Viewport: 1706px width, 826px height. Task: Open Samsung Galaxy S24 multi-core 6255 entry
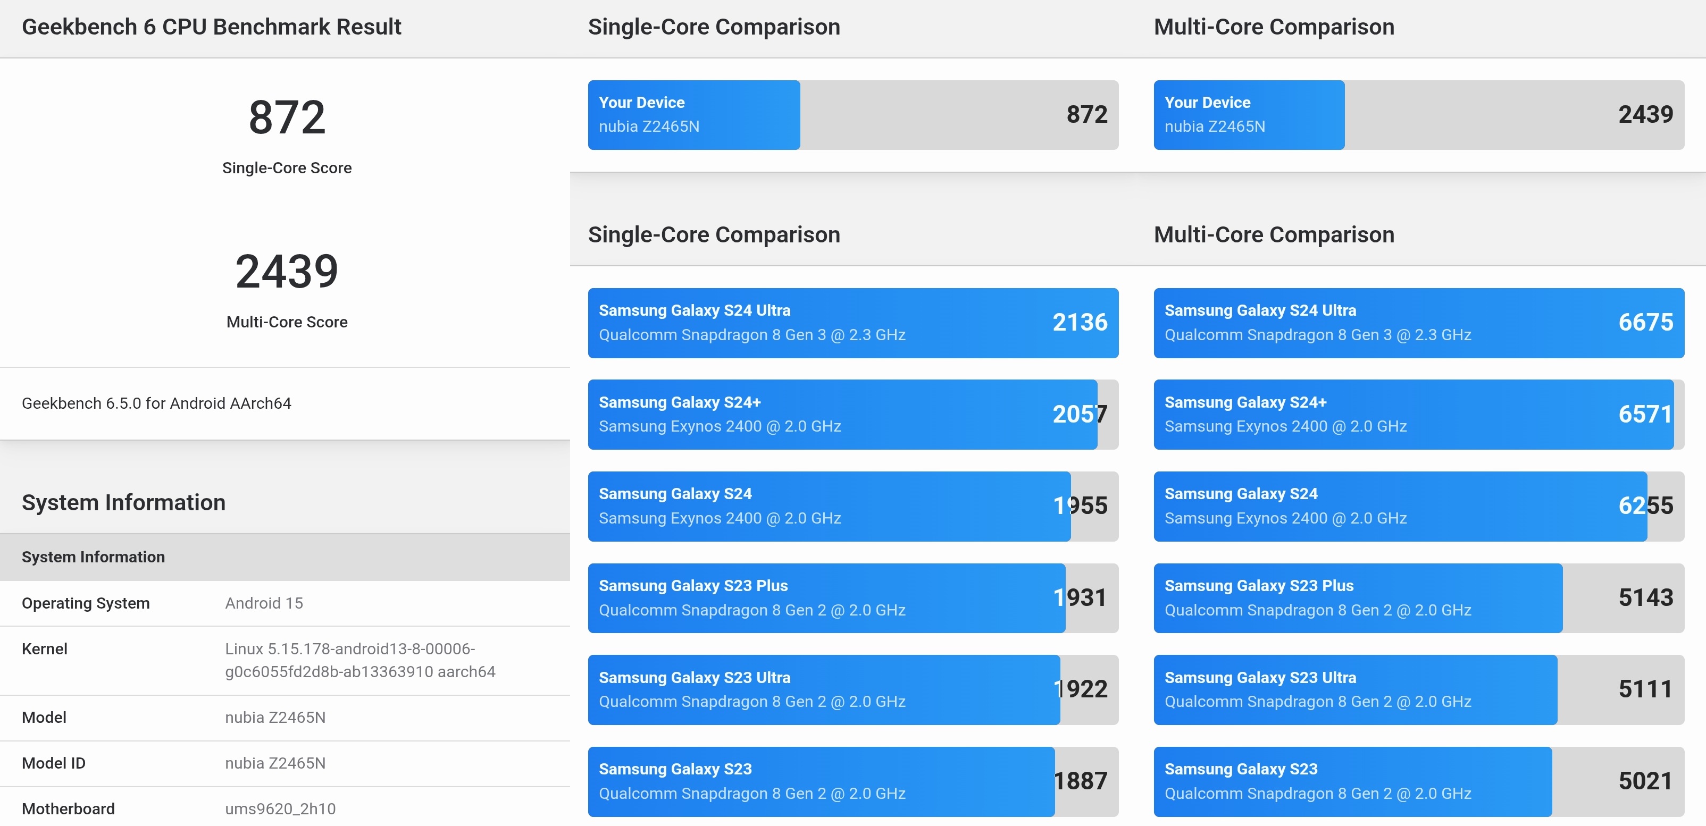coord(1418,507)
